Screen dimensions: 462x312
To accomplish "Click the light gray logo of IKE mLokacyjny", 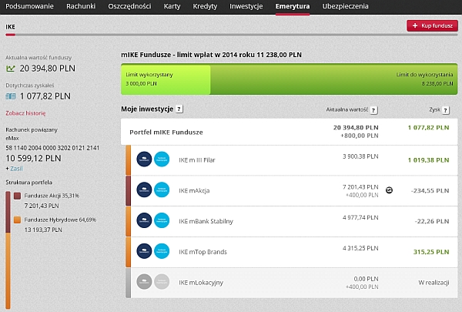I will [162, 282].
